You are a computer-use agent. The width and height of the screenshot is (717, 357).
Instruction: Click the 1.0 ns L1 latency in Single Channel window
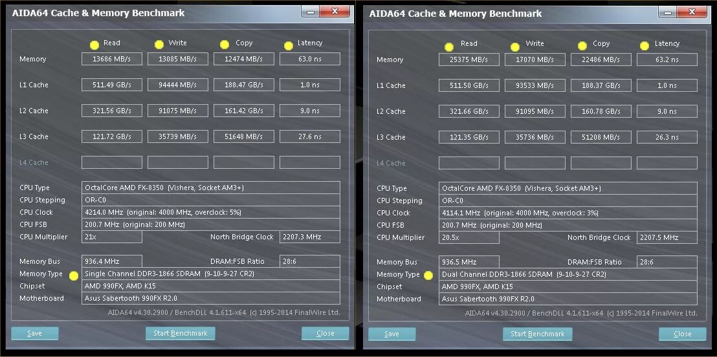(x=309, y=85)
